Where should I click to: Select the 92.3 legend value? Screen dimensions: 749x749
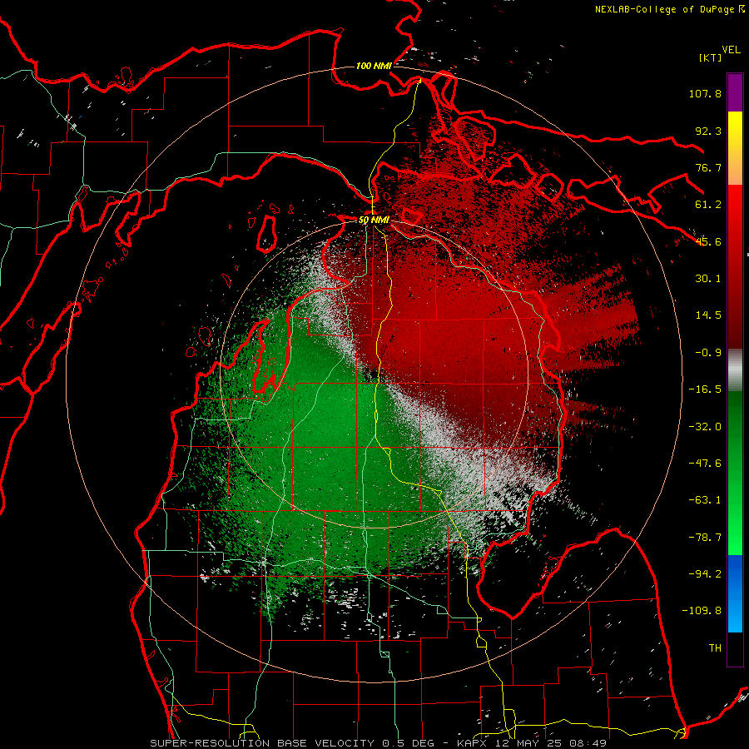708,131
